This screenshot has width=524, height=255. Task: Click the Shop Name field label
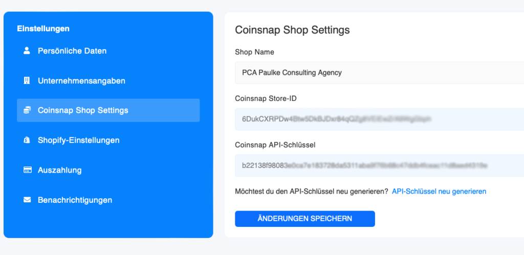coord(254,52)
